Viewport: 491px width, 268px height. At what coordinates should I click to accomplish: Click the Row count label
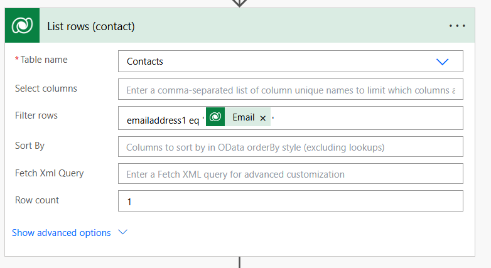pos(37,200)
